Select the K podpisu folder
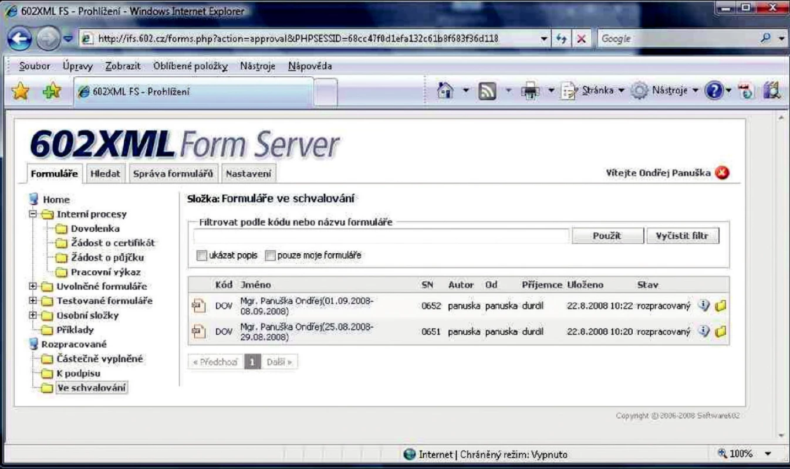The image size is (790, 469). tap(79, 373)
